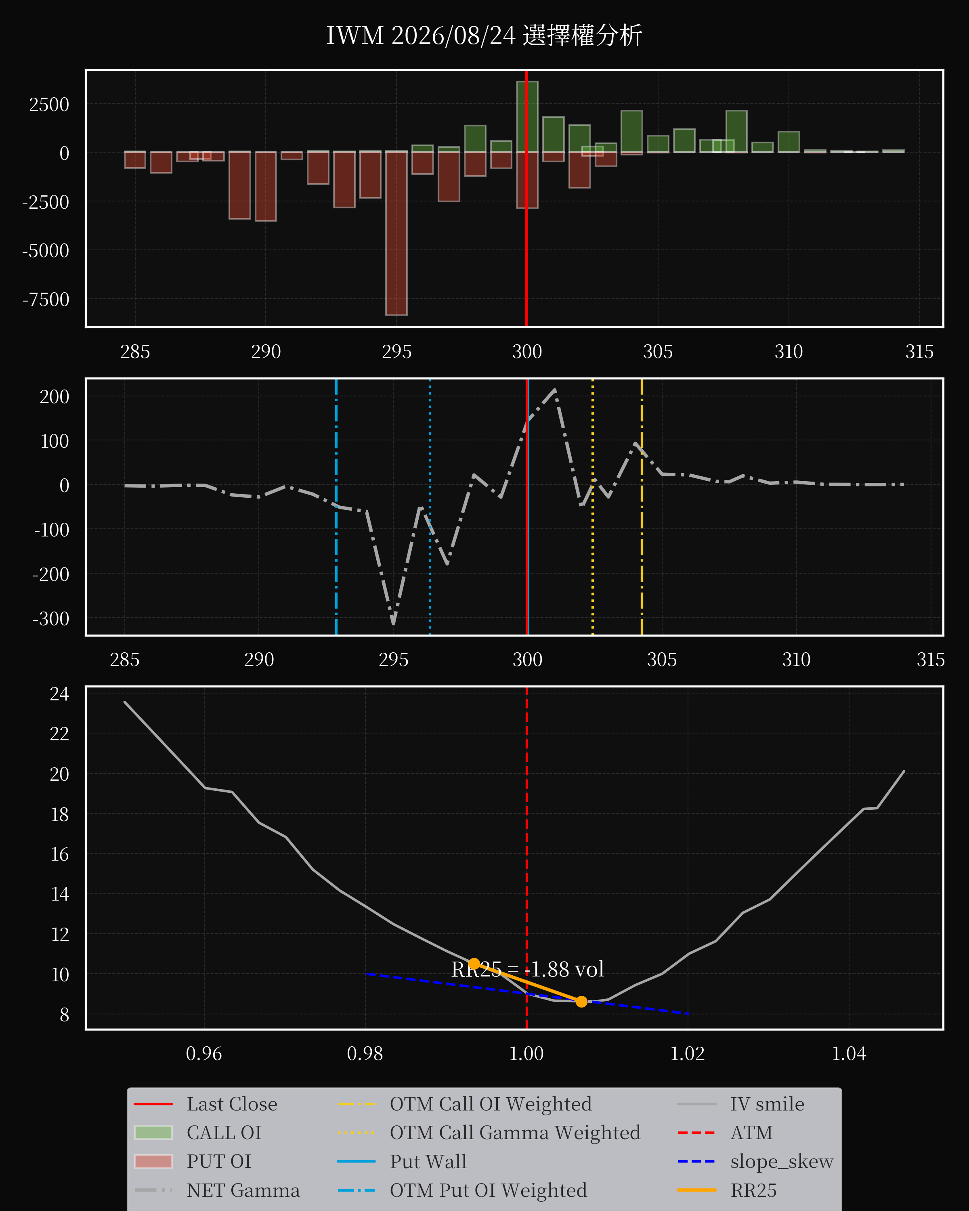Click the 'PUT OI' legend label

click(219, 1161)
